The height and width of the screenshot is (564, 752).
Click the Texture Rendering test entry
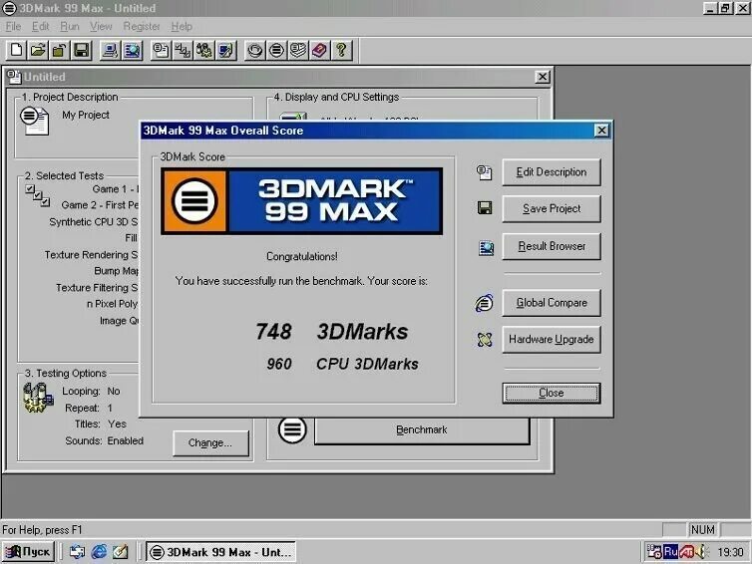click(x=91, y=255)
